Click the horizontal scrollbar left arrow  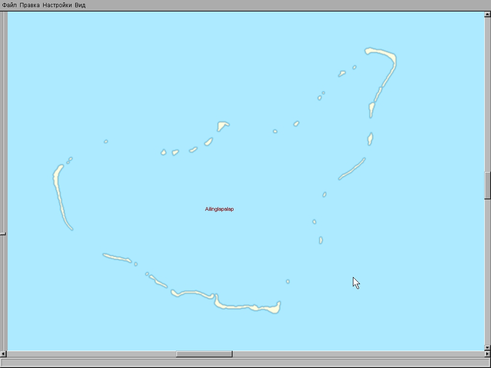(x=3, y=354)
